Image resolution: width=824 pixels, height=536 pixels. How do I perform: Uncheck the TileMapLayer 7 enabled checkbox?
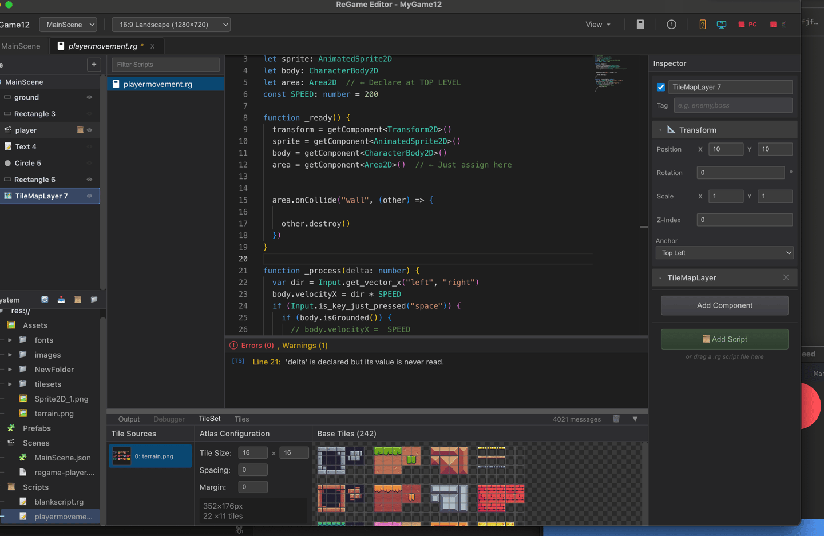[x=661, y=88]
